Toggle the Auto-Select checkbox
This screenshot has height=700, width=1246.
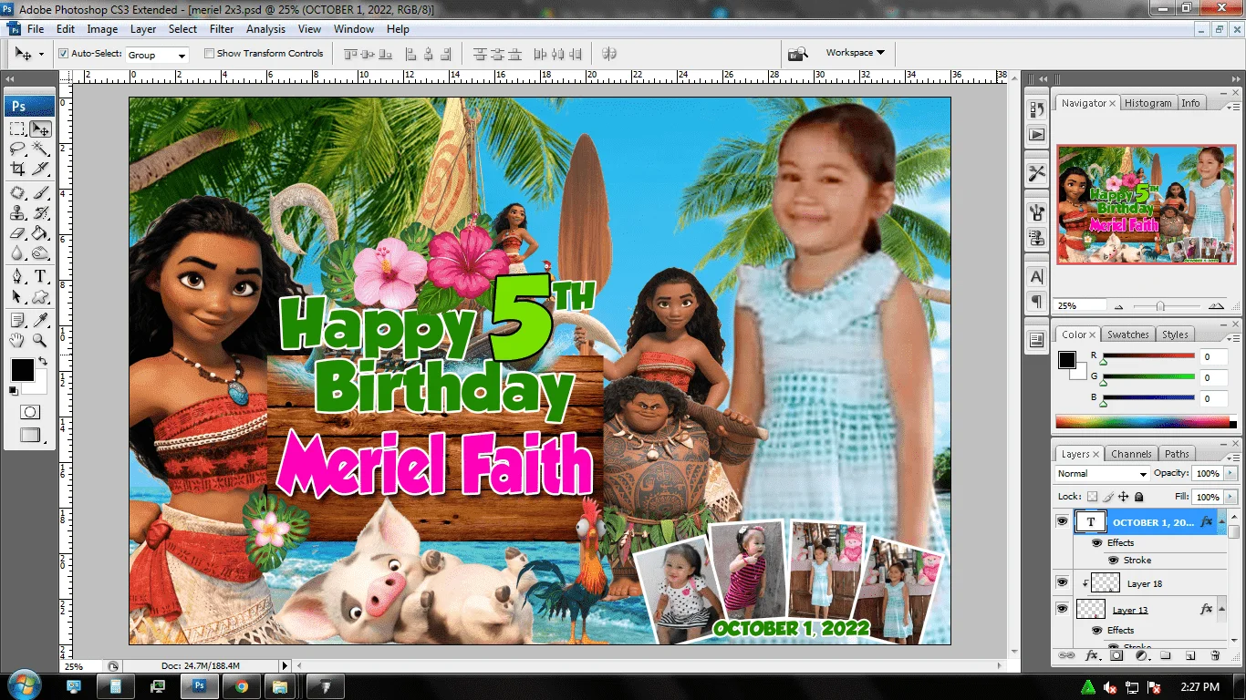[63, 54]
